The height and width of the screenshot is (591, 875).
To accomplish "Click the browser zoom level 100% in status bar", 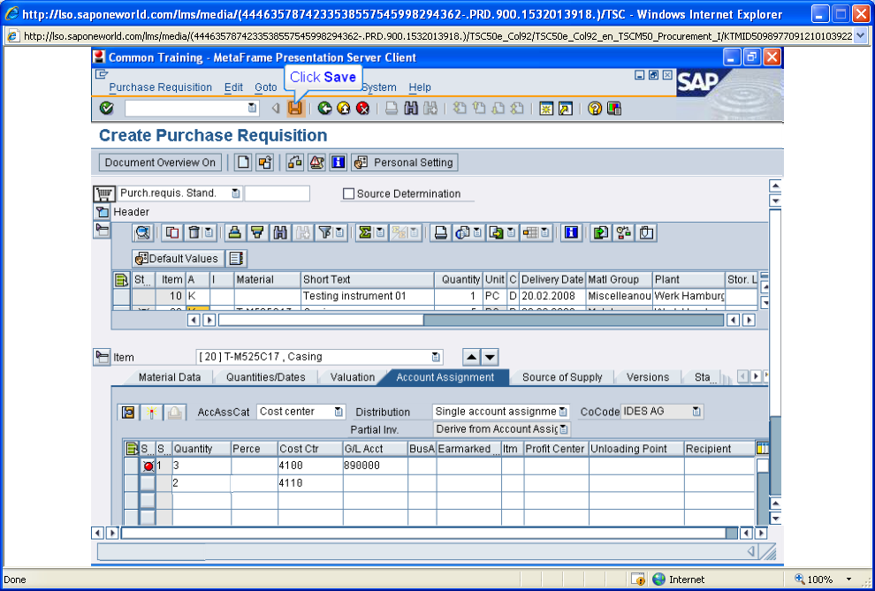I will click(820, 580).
